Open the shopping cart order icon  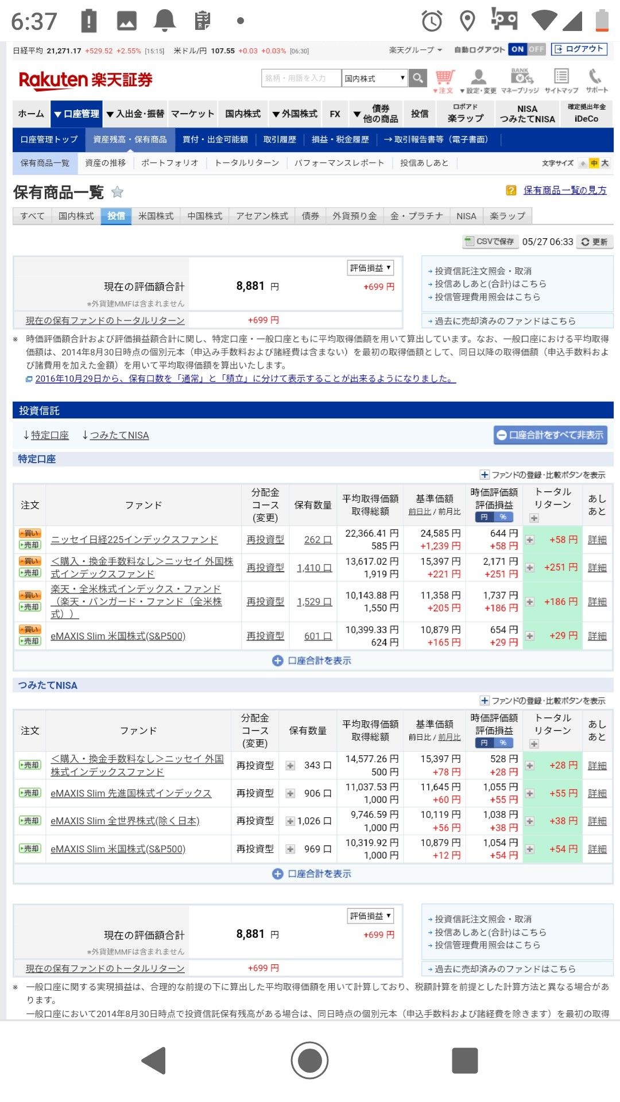pyautogui.click(x=444, y=82)
